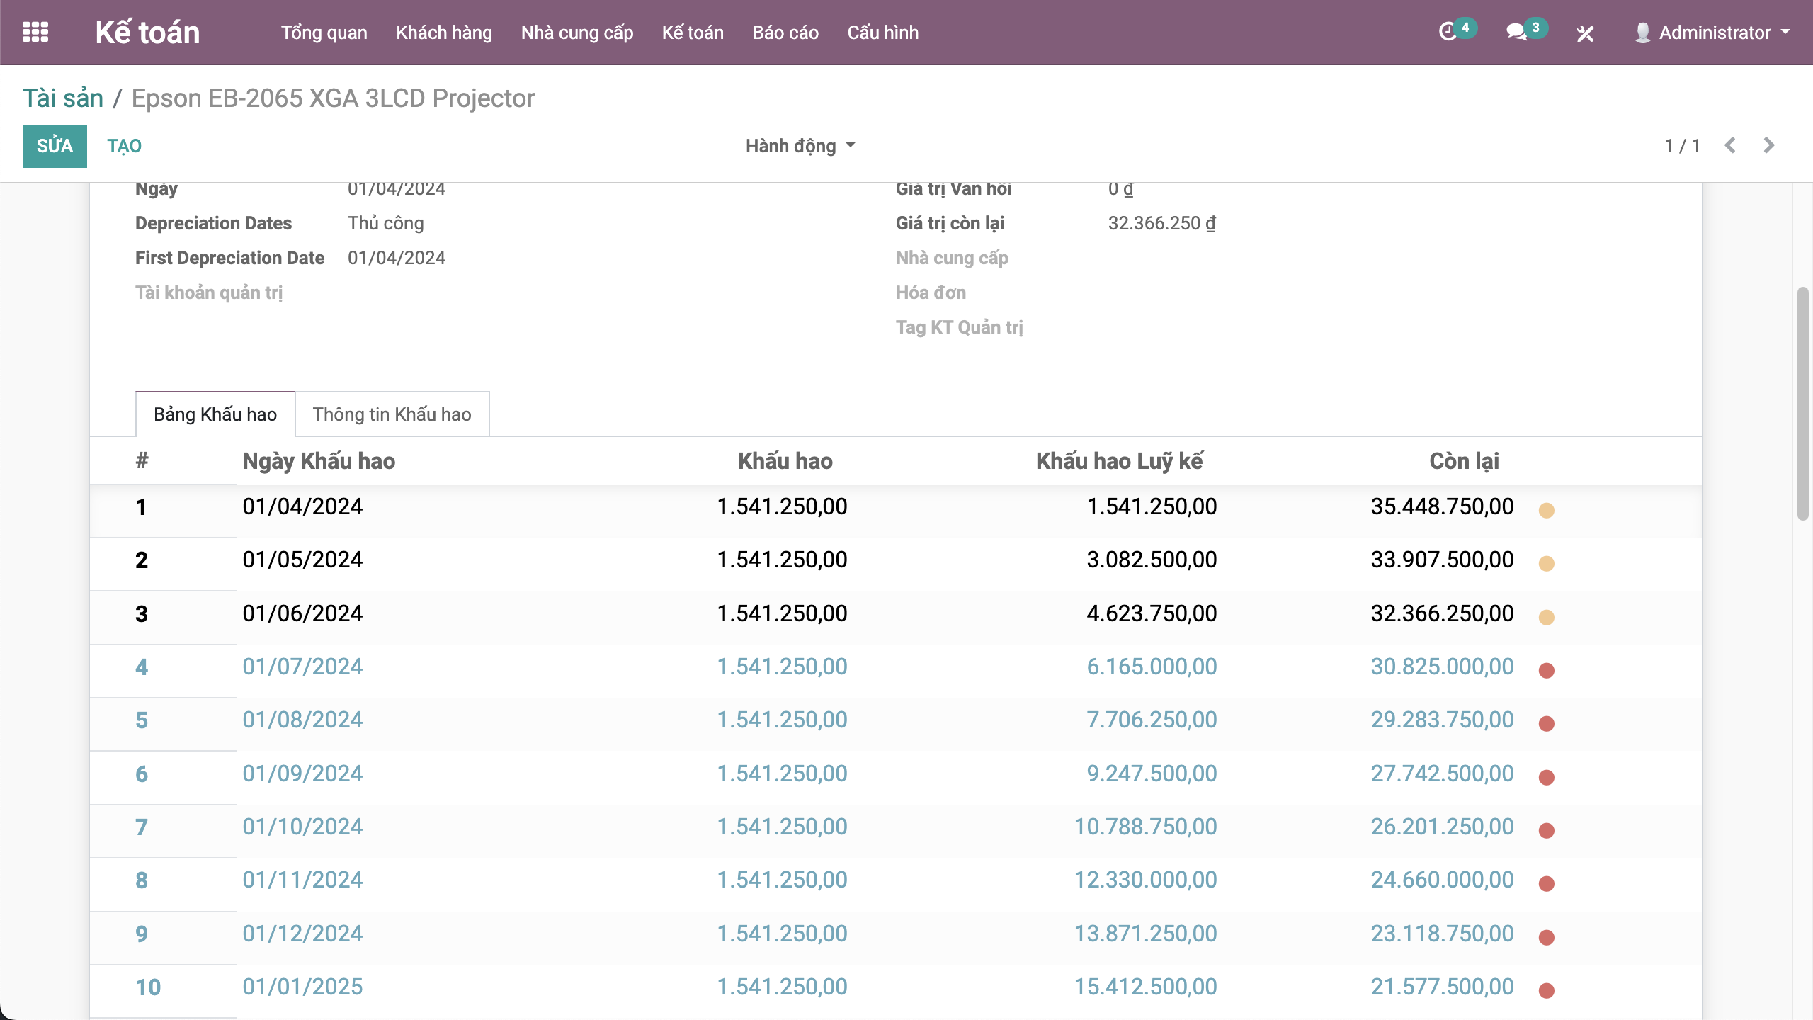
Task: Open the apps grid menu icon
Action: coord(35,33)
